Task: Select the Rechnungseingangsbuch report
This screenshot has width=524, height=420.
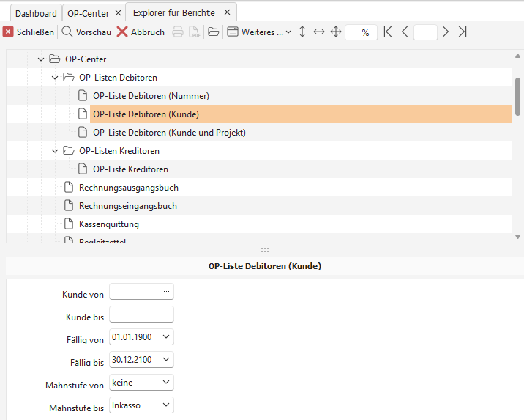Action: point(127,206)
